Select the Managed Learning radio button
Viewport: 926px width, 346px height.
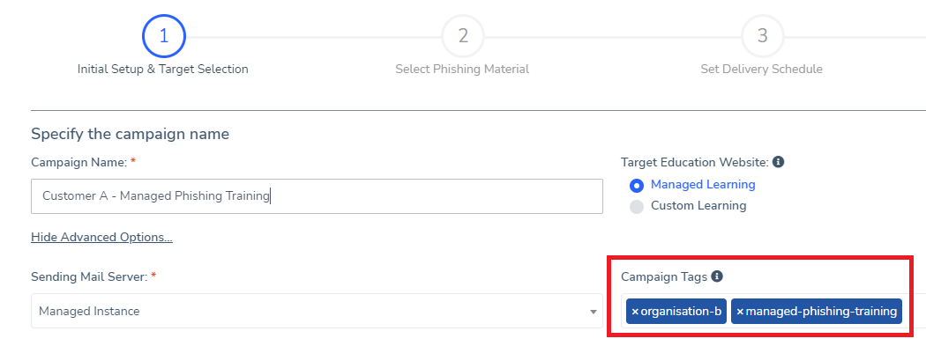(x=636, y=185)
